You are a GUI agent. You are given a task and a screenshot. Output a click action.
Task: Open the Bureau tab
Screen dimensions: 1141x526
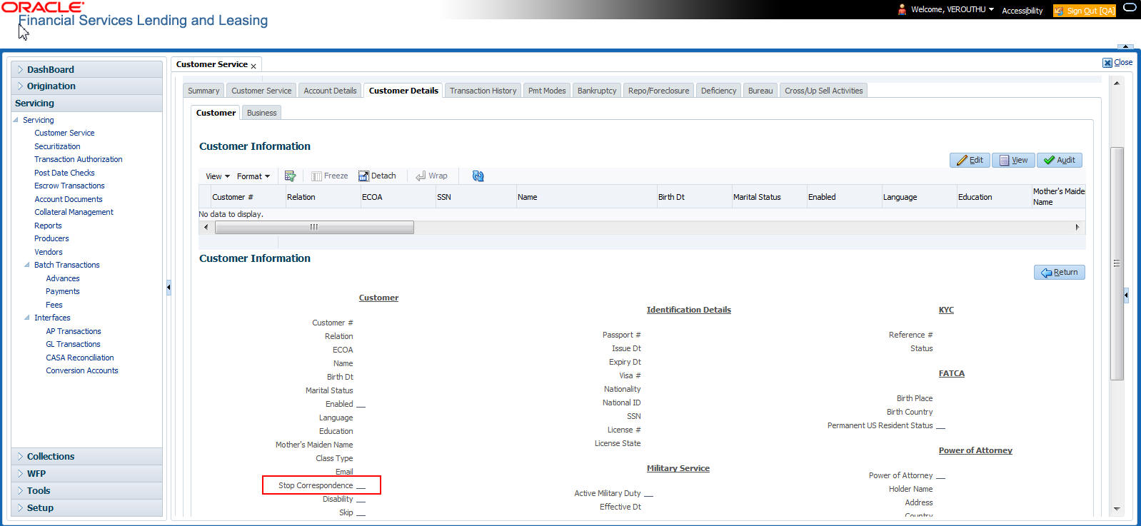coord(760,91)
